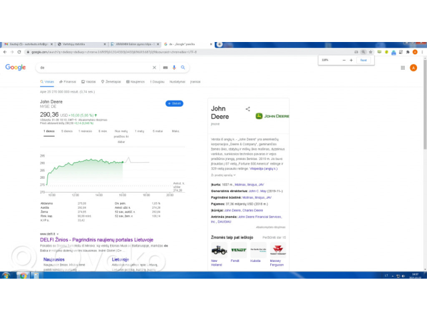Image resolution: width=427 pixels, height=320 pixels.
Task: Click the zoom in plus button
Action: [352, 60]
